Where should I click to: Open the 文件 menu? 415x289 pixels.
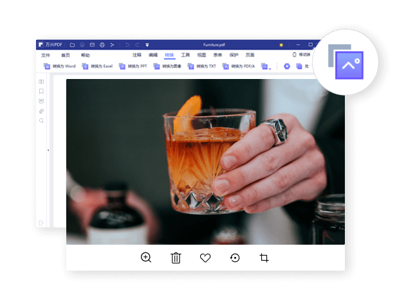(45, 55)
